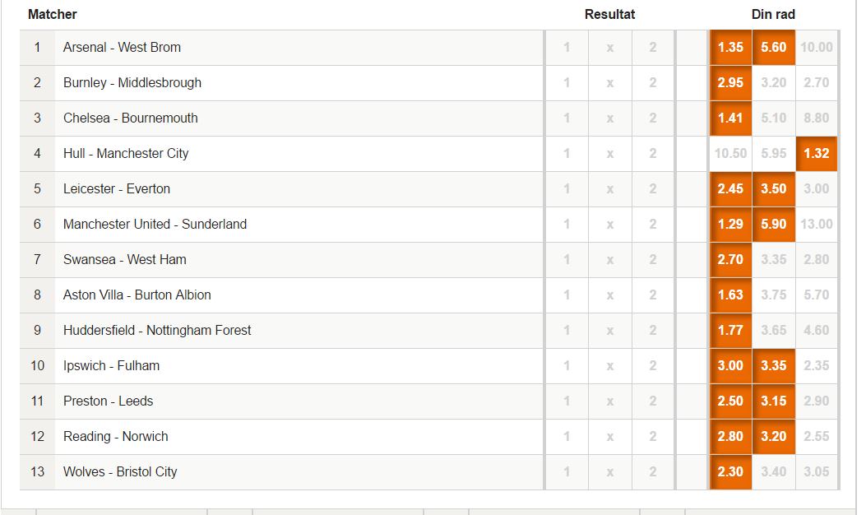The image size is (866, 515).
Task: Select away odds 3.00 for Leicester - Everton
Action: point(817,189)
